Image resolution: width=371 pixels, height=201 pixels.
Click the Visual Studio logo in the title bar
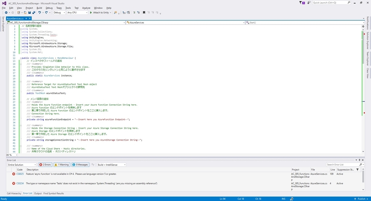click(4, 3)
